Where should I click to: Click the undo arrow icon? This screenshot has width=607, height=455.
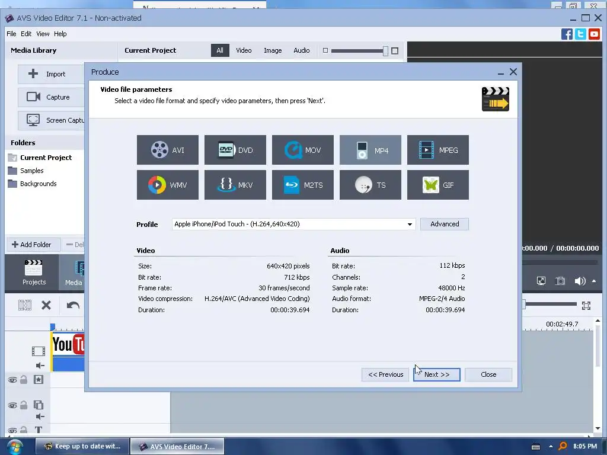(73, 305)
